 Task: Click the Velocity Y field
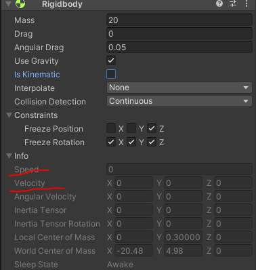coord(183,182)
